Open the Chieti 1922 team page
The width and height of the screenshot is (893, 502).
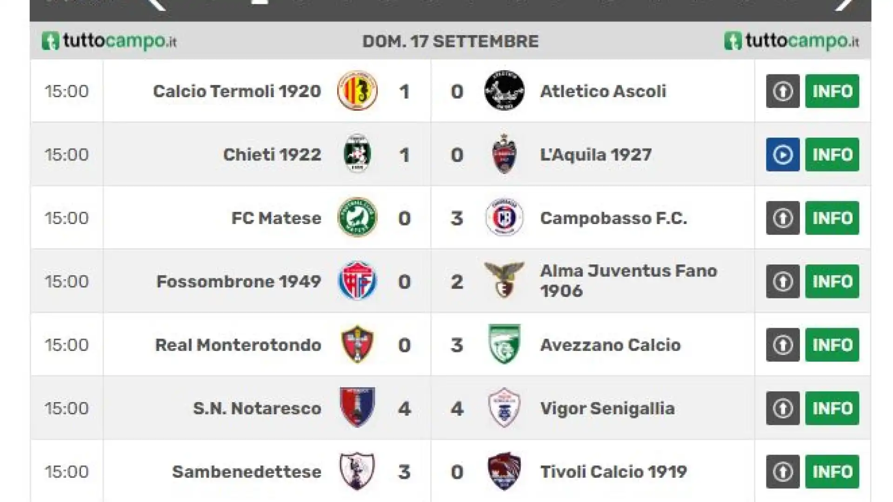pos(272,155)
